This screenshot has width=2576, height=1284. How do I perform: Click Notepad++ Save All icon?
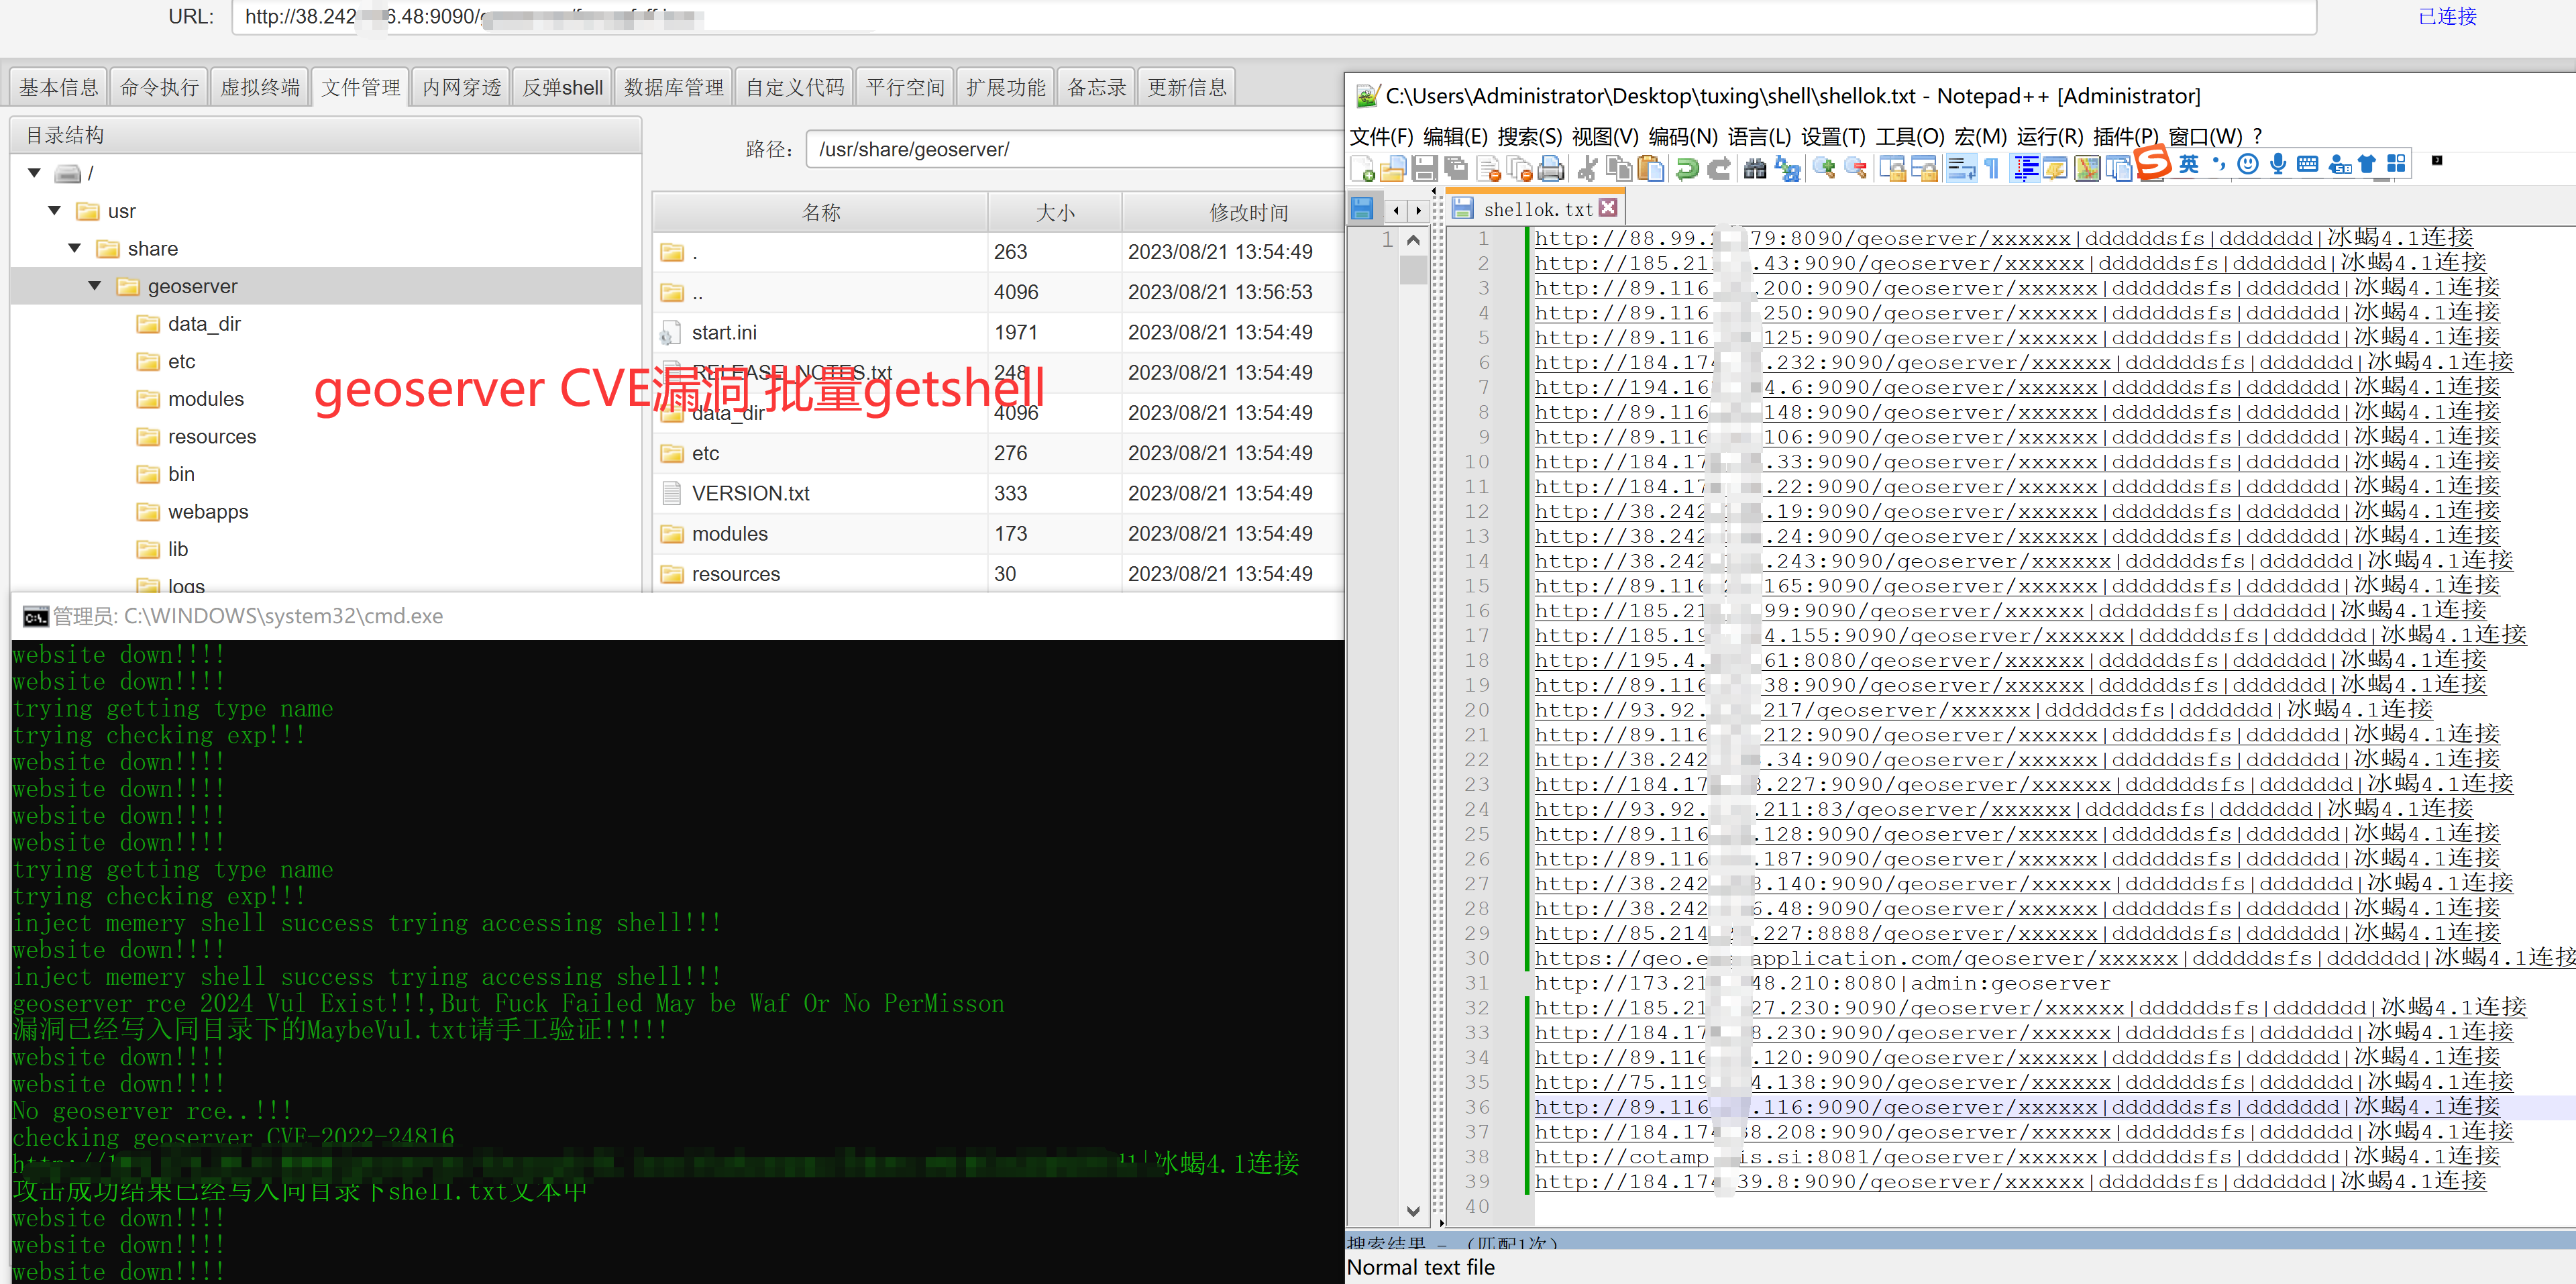[x=1456, y=168]
